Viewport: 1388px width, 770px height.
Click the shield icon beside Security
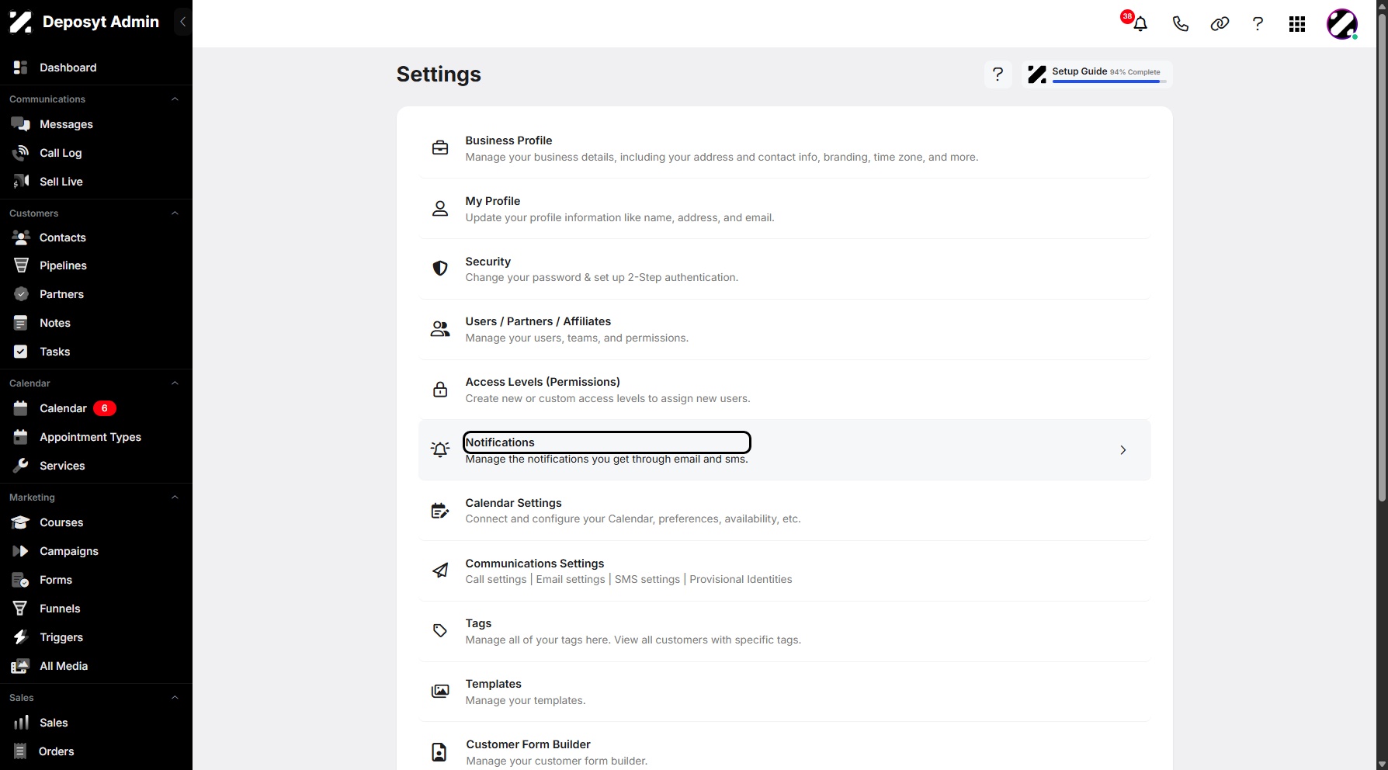click(440, 269)
